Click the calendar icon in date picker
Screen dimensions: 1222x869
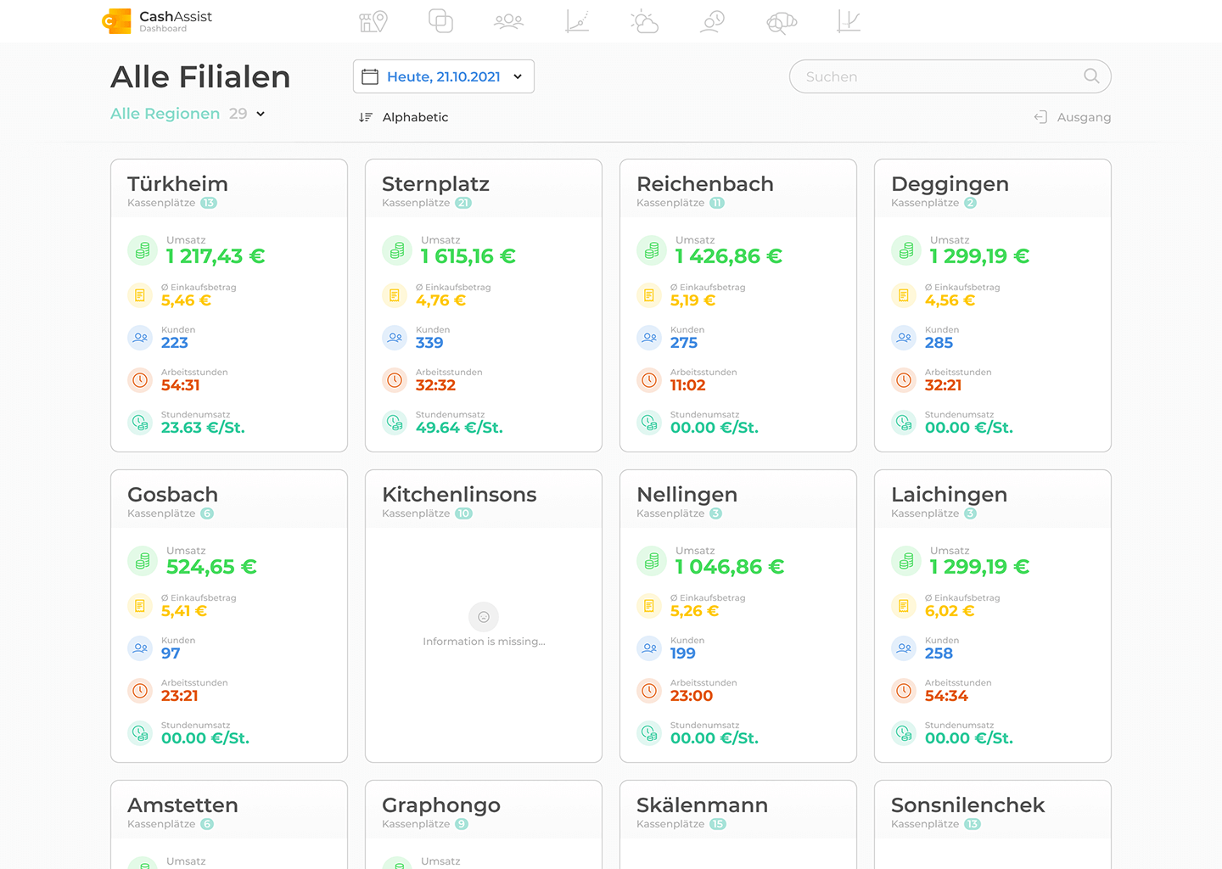point(370,76)
